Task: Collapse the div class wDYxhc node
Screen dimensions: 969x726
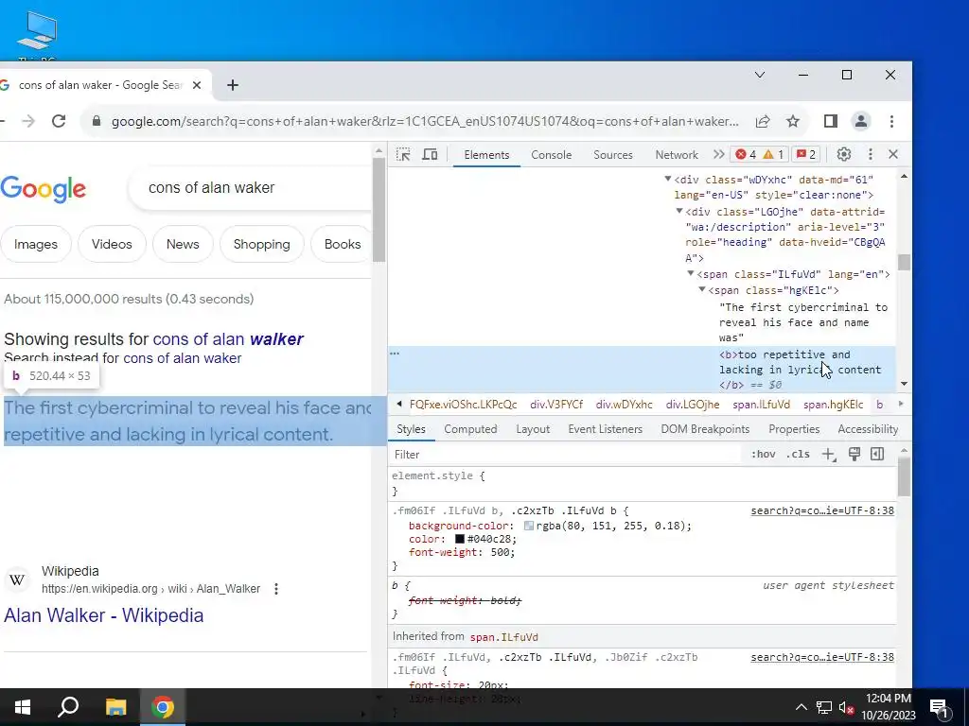Action: click(x=667, y=179)
